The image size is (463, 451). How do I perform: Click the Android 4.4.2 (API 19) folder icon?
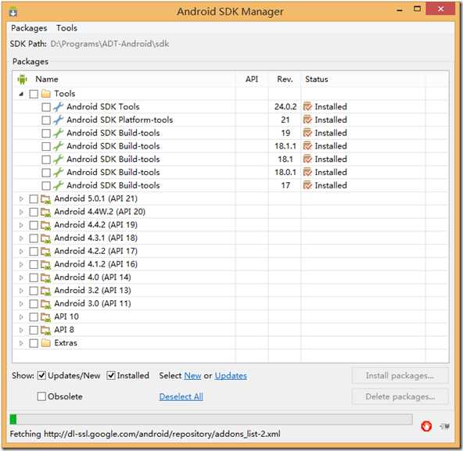46,225
